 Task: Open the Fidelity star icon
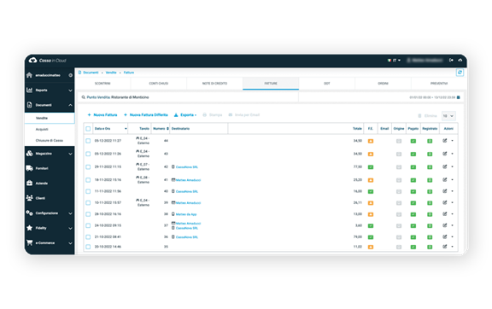pos(30,228)
